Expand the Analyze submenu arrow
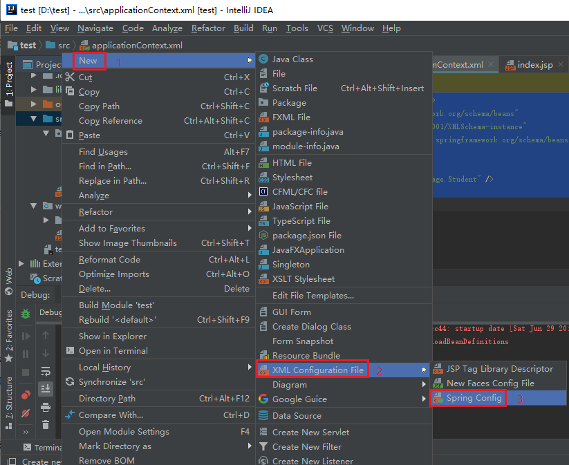Viewport: 569px width, 465px height. [250, 195]
